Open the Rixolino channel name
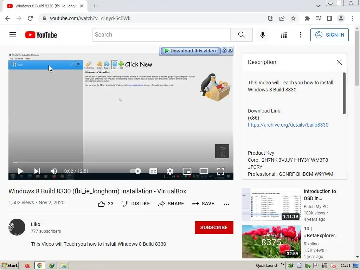The image size is (360, 270). (311, 244)
